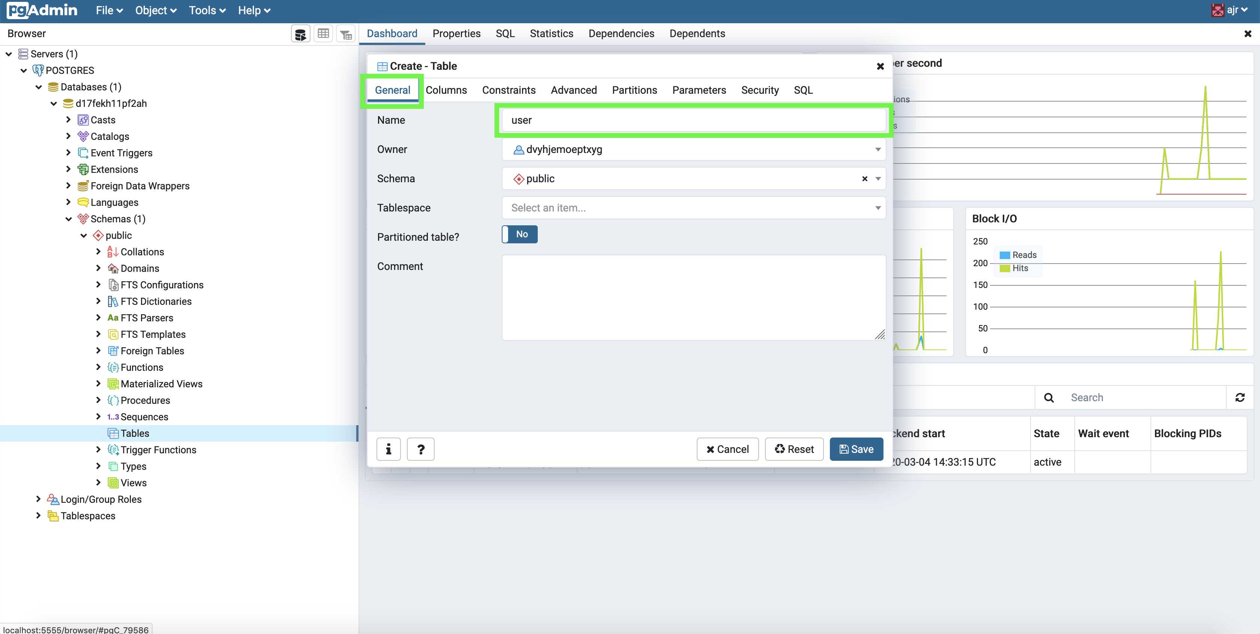Click the info 'i' button in dialog footer
Viewport: 1260px width, 634px height.
[x=388, y=449]
